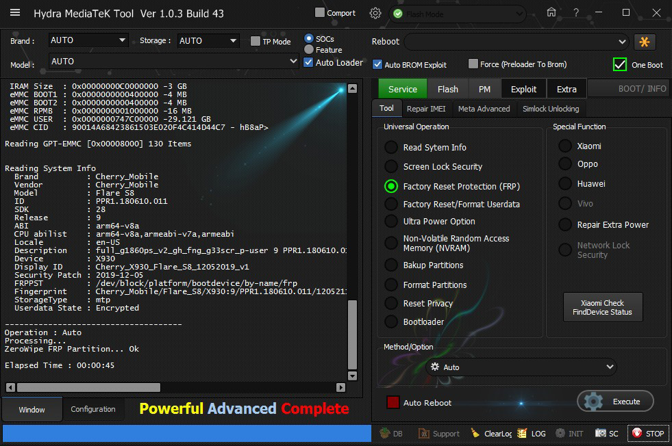Clear the log with ClearLog broom
672x446 pixels.
(491, 434)
